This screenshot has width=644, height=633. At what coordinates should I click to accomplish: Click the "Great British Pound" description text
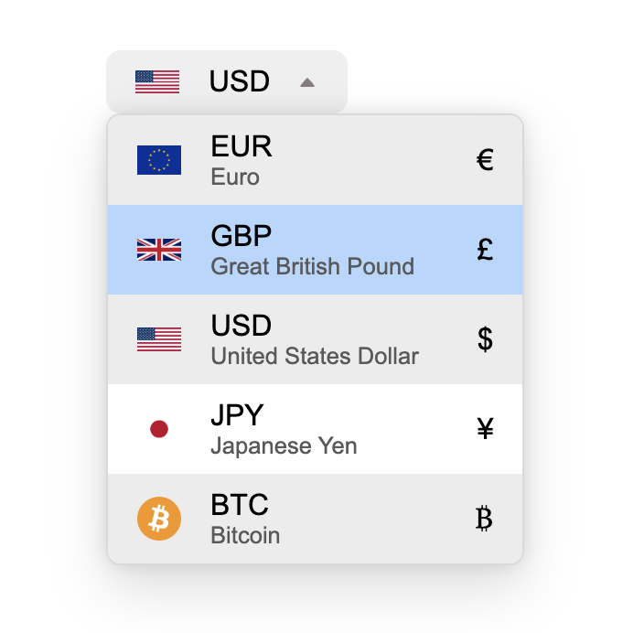click(312, 266)
